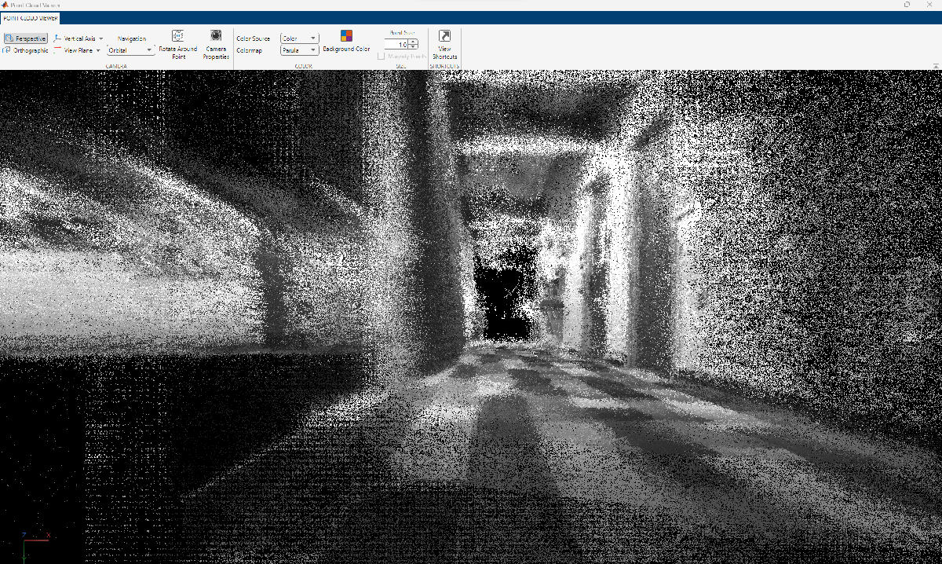Click the Vertical Axis icon
This screenshot has height=564, width=942.
coord(58,38)
